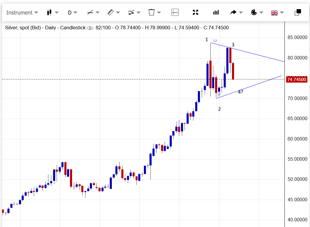Toggle fullscreen mode with expand arrows icon
310x227 pixels.
tap(195, 12)
